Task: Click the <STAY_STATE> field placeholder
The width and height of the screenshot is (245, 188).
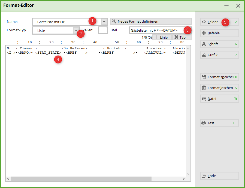Action: point(48,53)
